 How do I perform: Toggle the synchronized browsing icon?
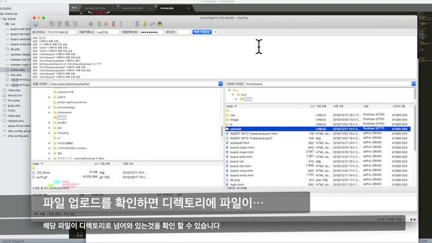pyautogui.click(x=153, y=24)
